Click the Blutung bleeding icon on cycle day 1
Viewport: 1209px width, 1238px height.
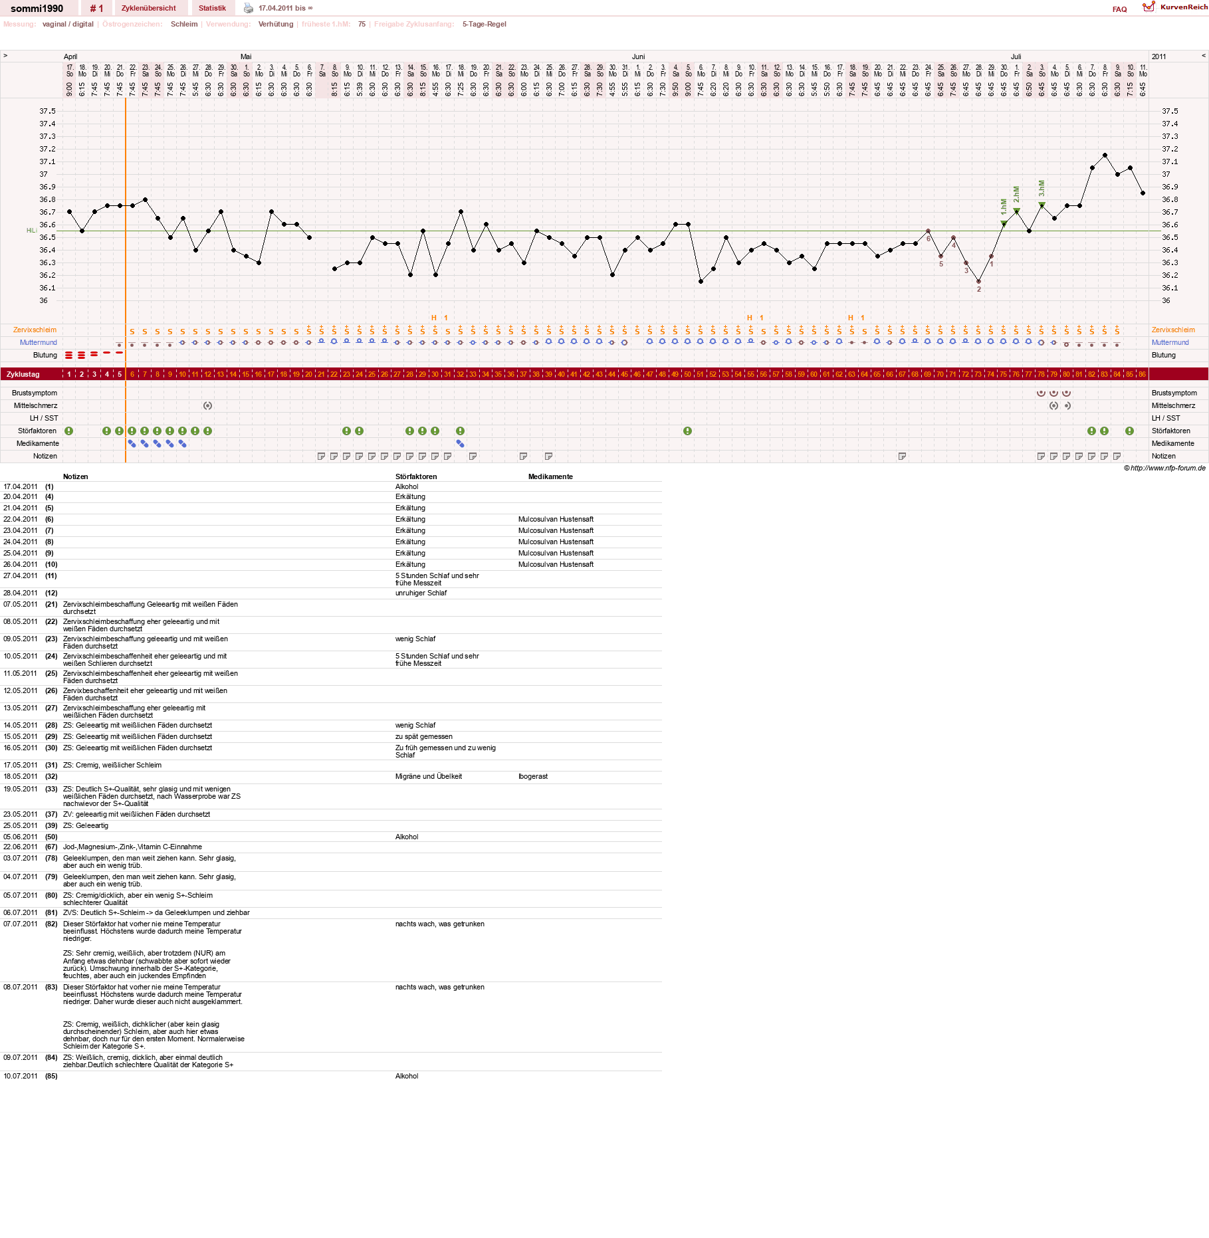click(x=69, y=355)
